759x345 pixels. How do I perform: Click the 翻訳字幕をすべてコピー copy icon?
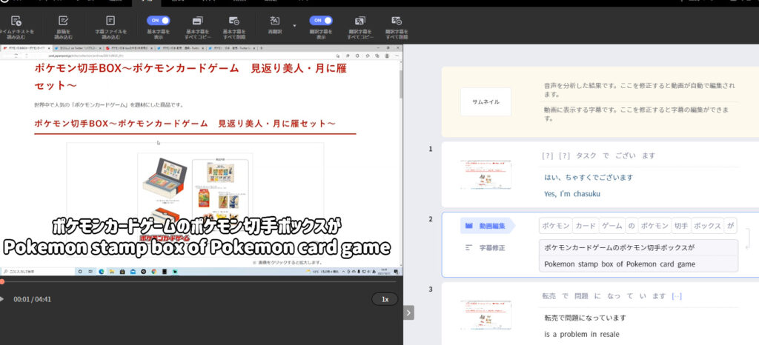pyautogui.click(x=359, y=21)
